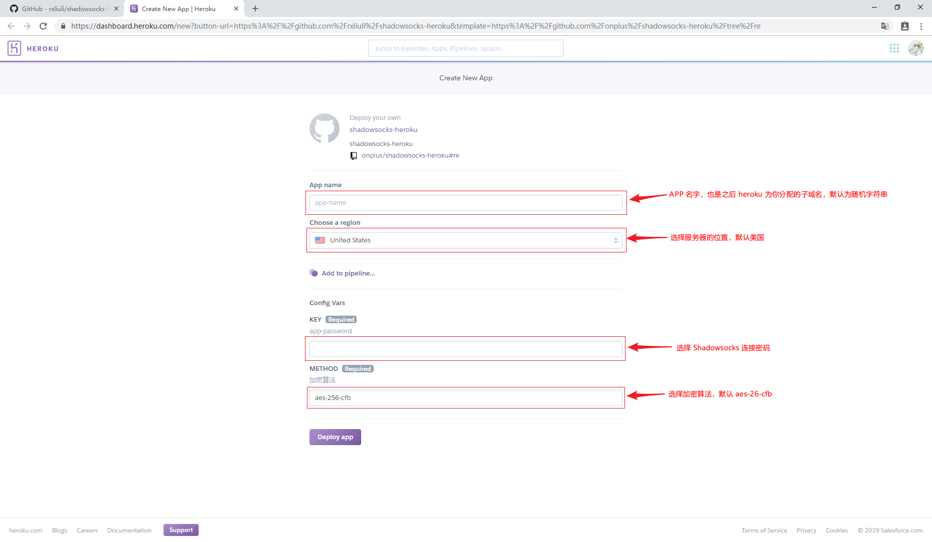The width and height of the screenshot is (932, 542).
Task: Click the METHOD aes-256-cfb input field
Action: (466, 398)
